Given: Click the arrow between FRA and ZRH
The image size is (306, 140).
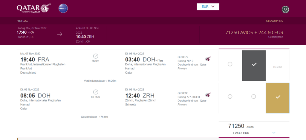Looking at the screenshot, I should [60, 34].
